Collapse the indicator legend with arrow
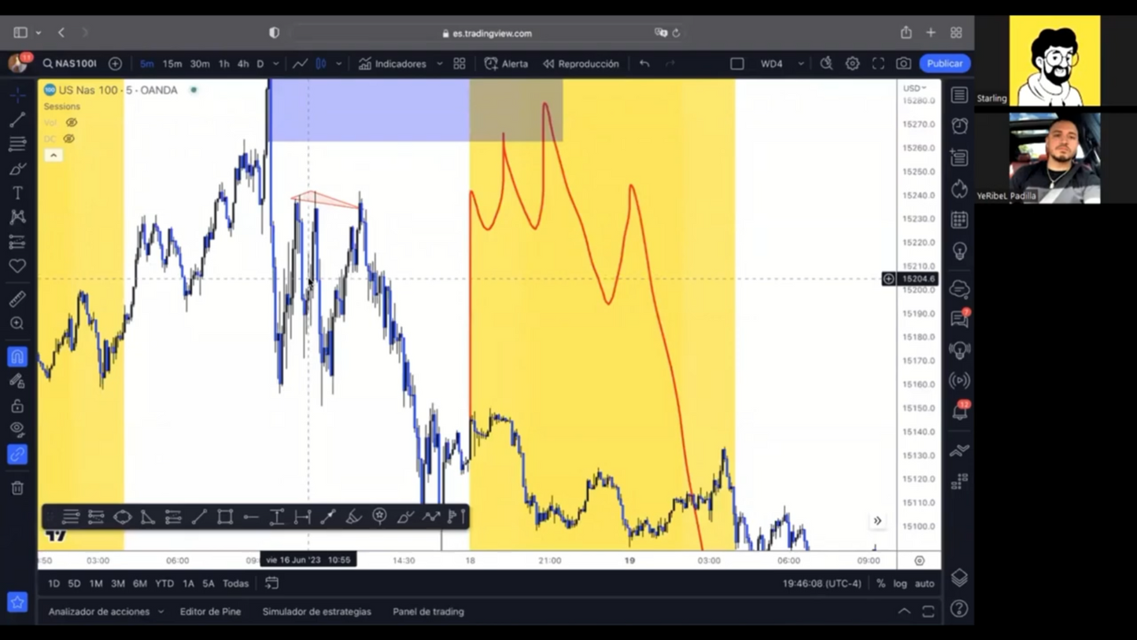This screenshot has width=1137, height=640. coord(53,155)
